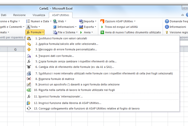Click the library star icon beside item 12

pyautogui.click(x=29, y=103)
